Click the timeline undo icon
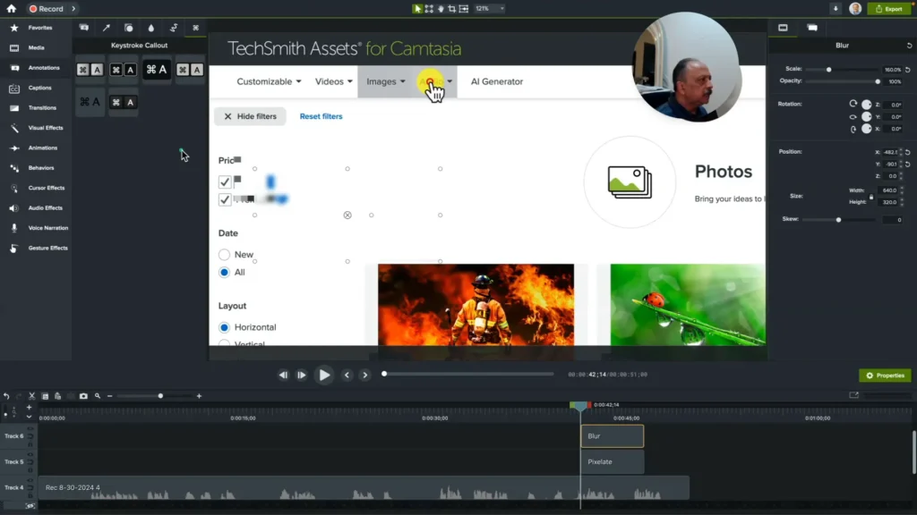The height and width of the screenshot is (515, 917). click(6, 396)
